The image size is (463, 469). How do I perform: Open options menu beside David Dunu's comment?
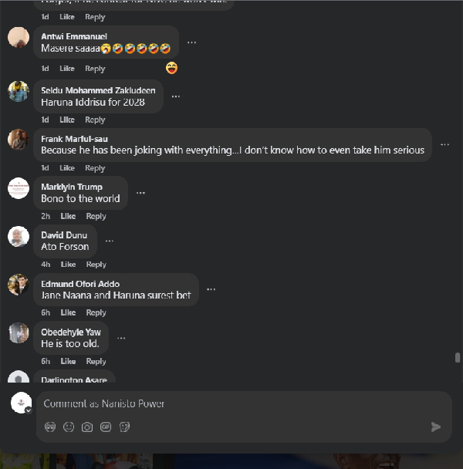[109, 241]
